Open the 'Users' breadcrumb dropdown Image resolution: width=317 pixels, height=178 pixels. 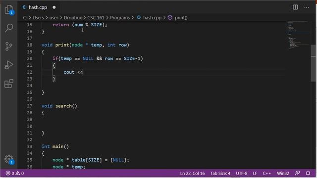(38, 18)
